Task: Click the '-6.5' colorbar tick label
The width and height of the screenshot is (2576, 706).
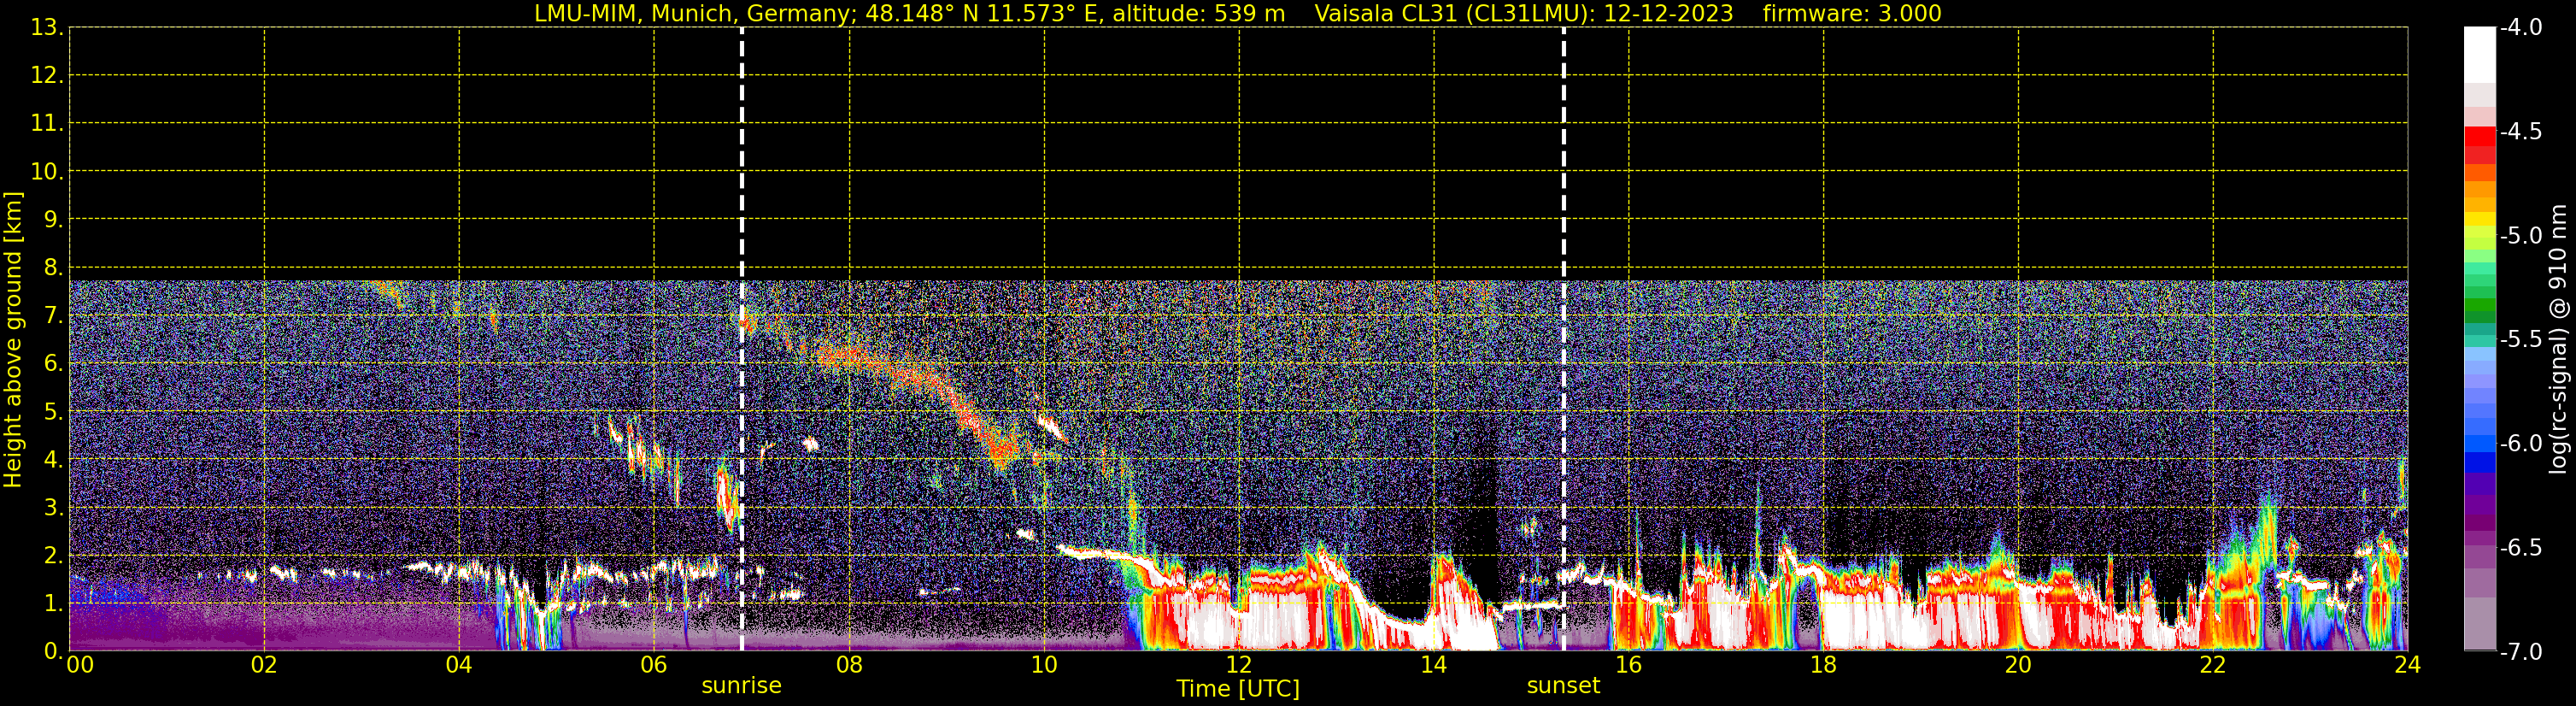Action: [x=2520, y=548]
